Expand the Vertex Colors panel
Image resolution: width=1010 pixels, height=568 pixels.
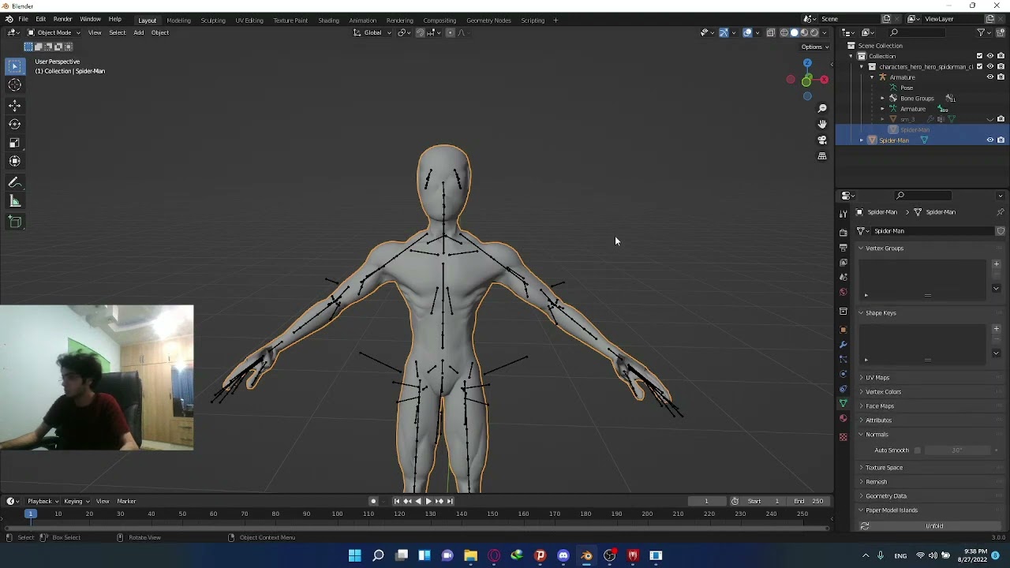882,392
